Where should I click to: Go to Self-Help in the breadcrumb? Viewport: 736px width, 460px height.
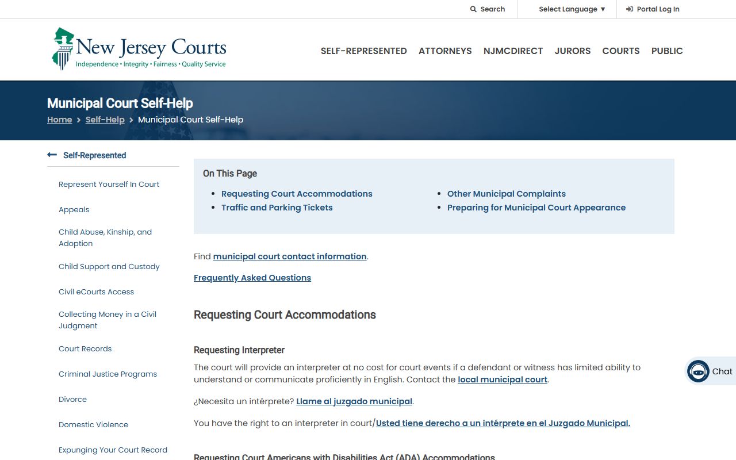click(x=105, y=120)
